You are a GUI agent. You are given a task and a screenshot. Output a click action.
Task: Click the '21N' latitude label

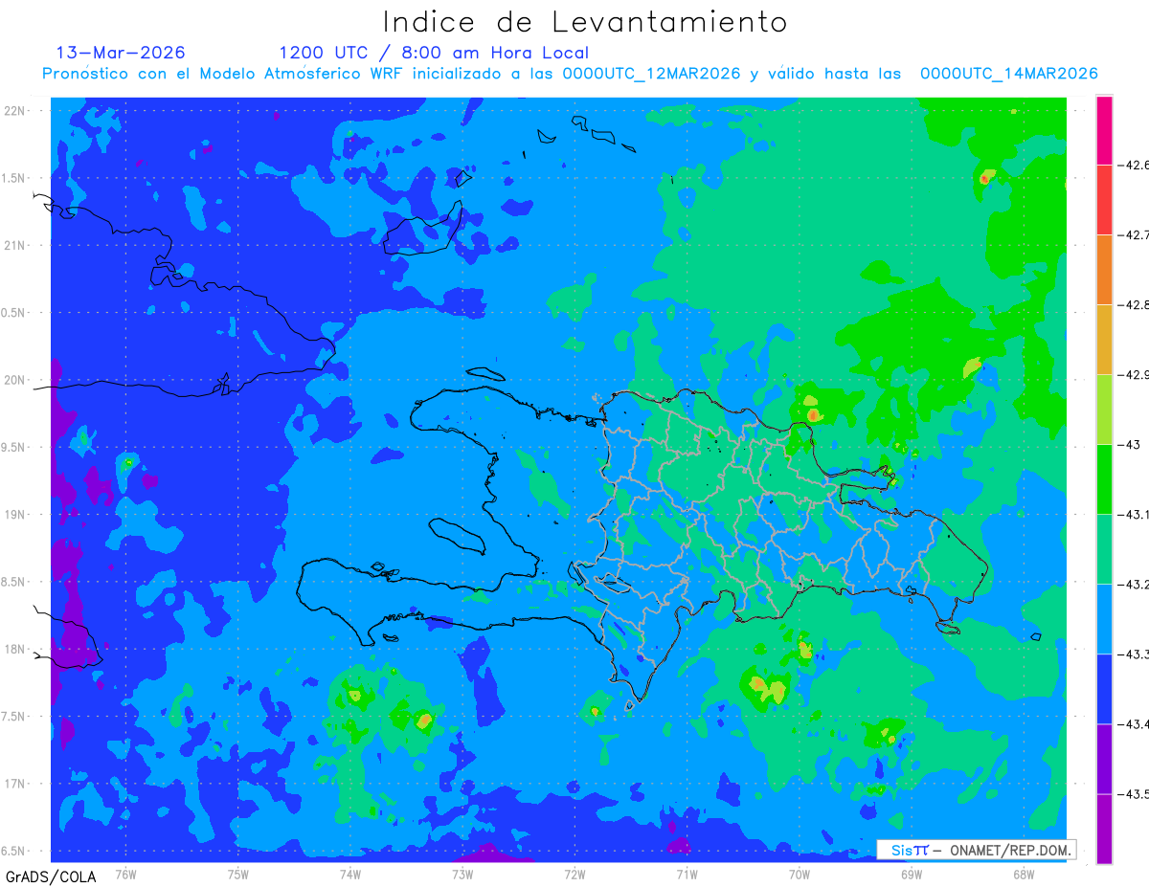pyautogui.click(x=15, y=245)
